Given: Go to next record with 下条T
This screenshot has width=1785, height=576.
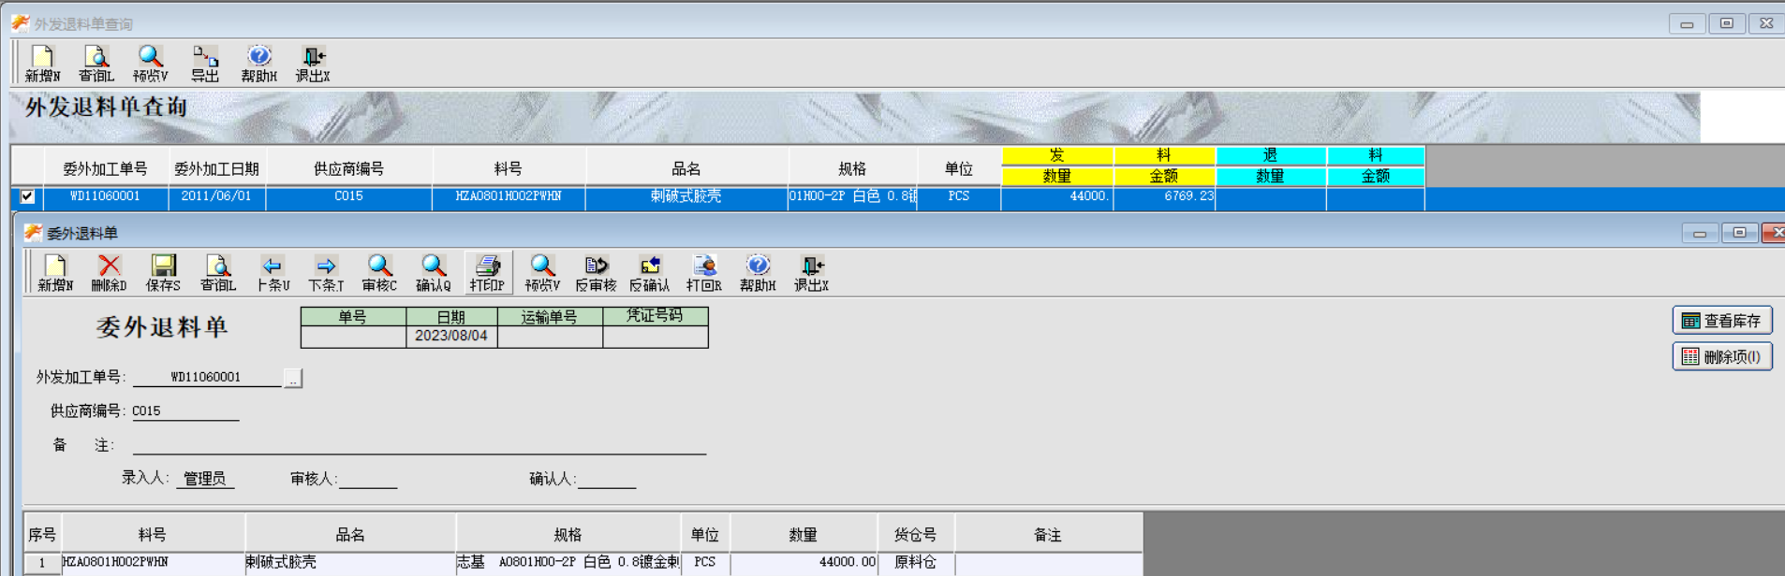Looking at the screenshot, I should 326,273.
